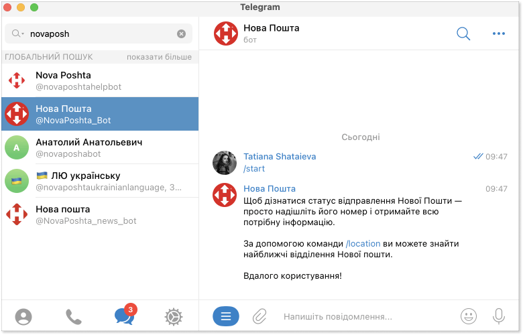Click the yellow macOS minimize button
The width and height of the screenshot is (523, 335).
[x=21, y=7]
